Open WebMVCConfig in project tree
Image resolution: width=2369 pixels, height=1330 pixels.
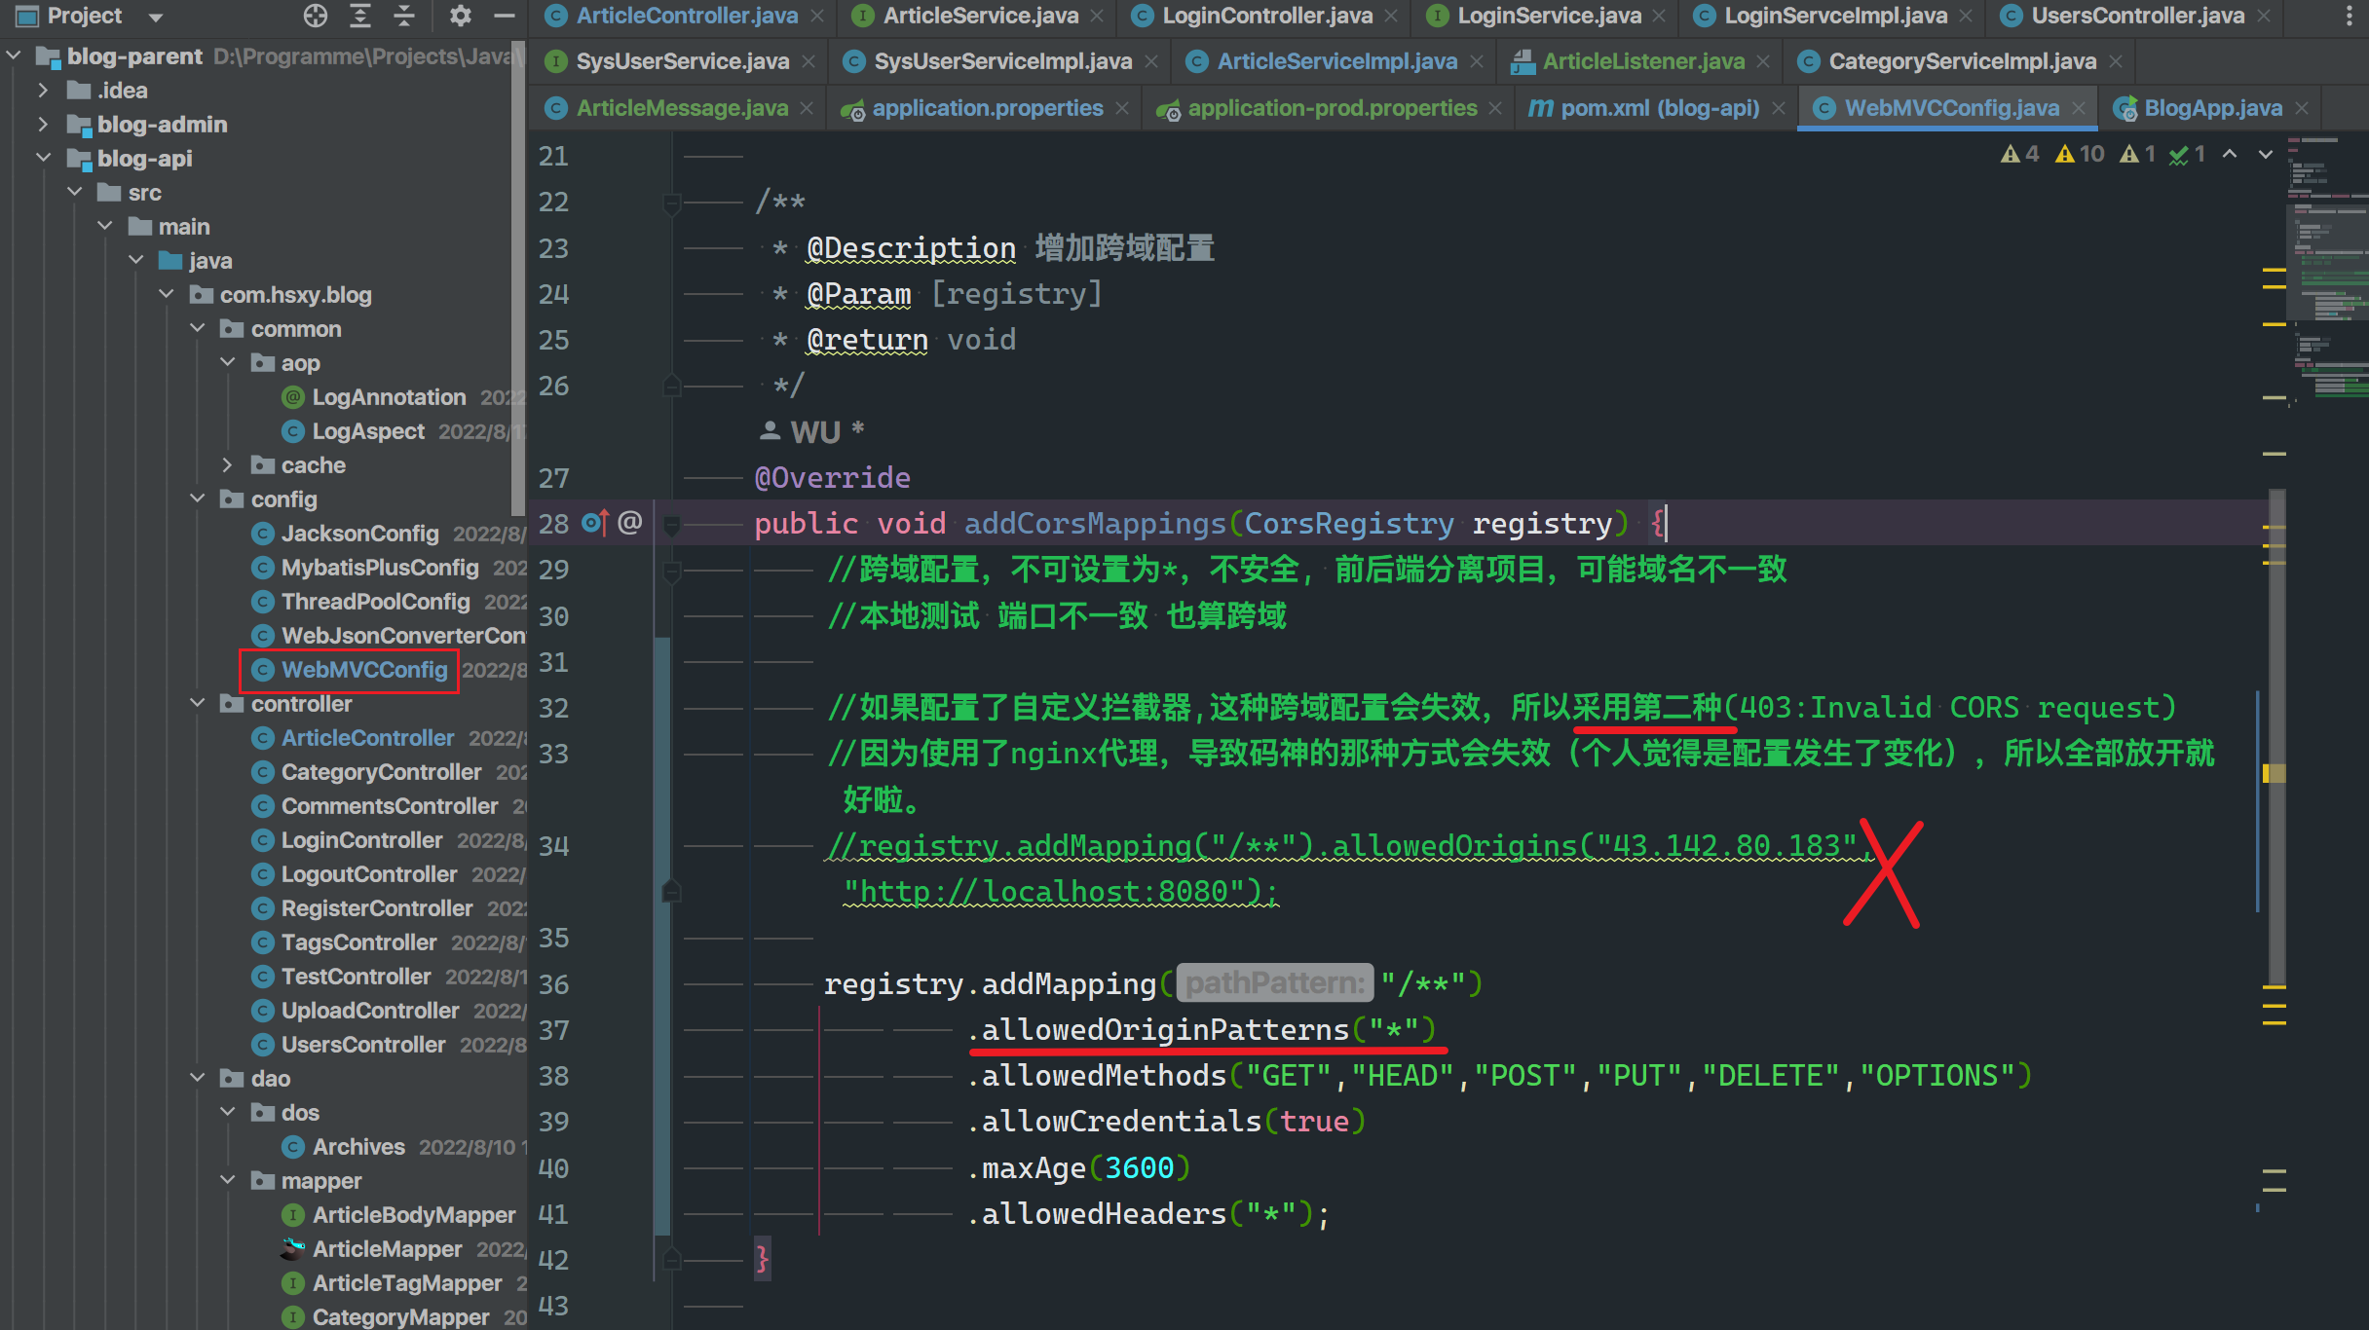(363, 670)
